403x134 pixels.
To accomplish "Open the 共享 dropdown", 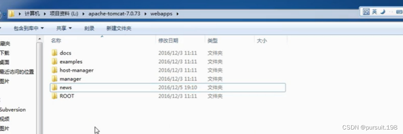I will point(64,29).
